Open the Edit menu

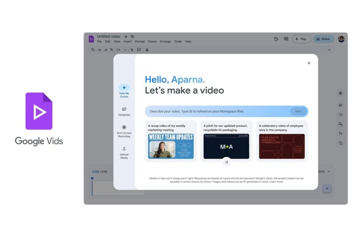[108, 41]
